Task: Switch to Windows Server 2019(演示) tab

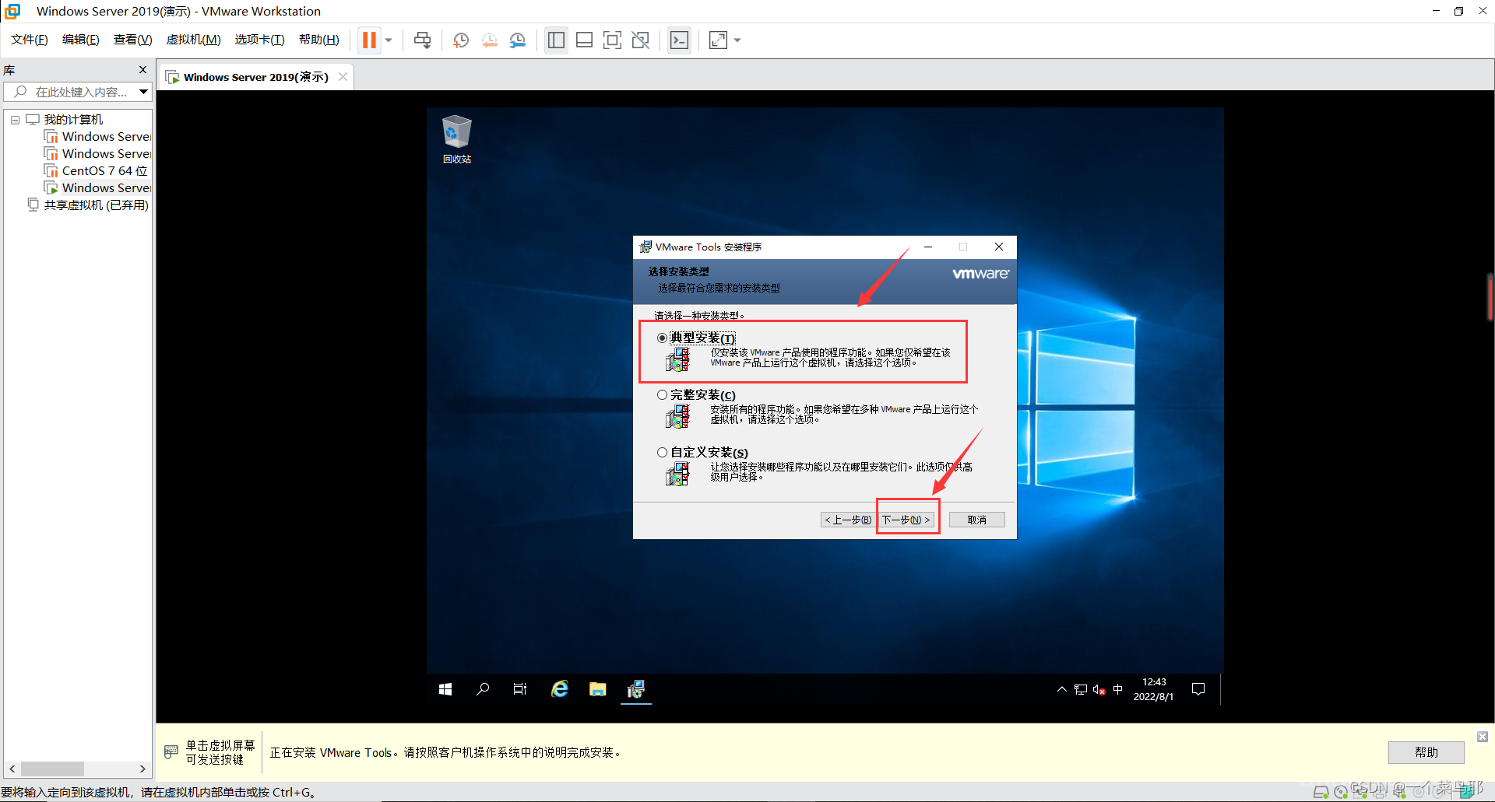Action: (255, 77)
